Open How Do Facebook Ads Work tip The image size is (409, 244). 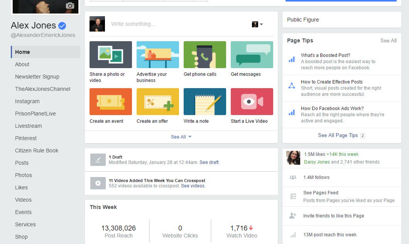click(332, 108)
